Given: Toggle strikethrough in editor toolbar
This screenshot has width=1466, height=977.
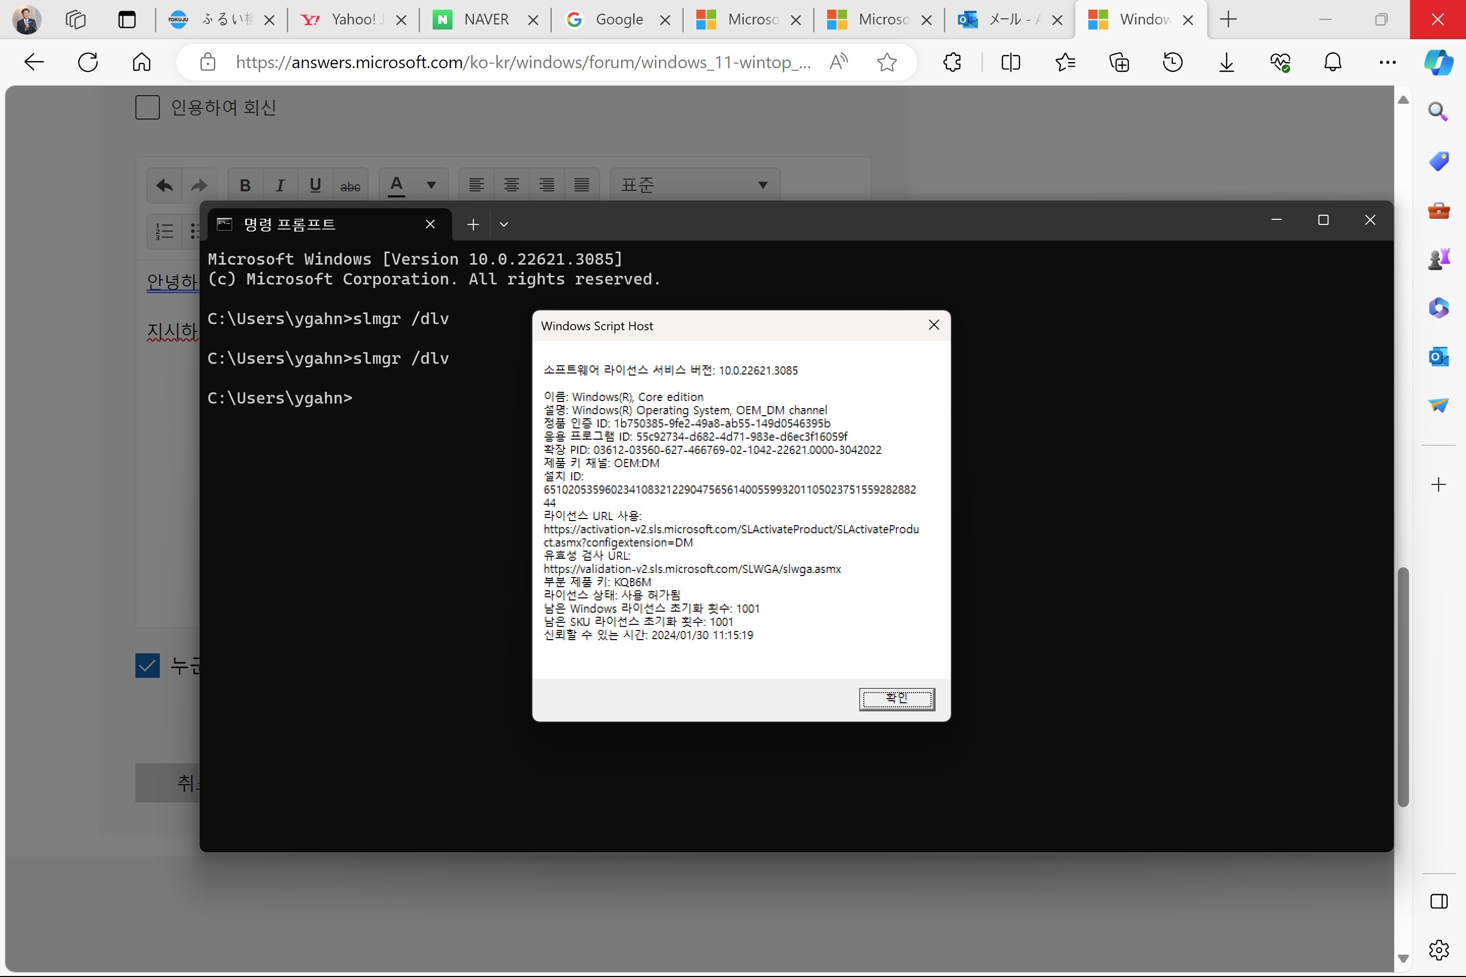Looking at the screenshot, I should [350, 185].
